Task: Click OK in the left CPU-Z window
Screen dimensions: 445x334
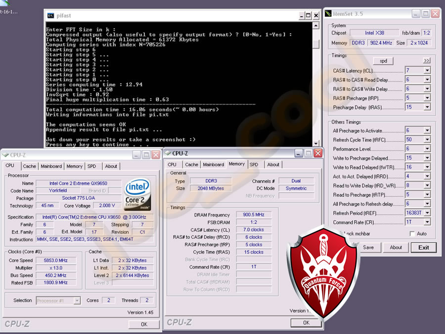Action: pyautogui.click(x=144, y=324)
